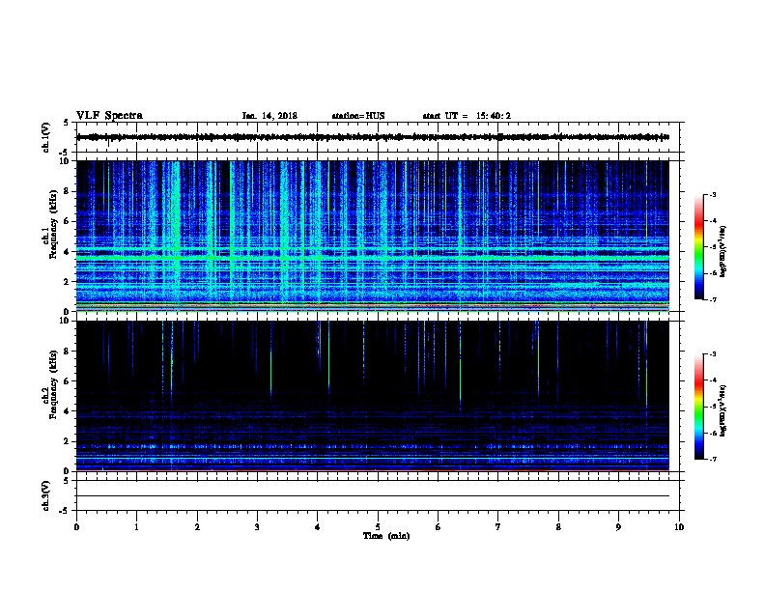This screenshot has height=591, width=765.
Task: Click the "6" kHz tick on ch.1 frequency axis
Action: [68, 221]
